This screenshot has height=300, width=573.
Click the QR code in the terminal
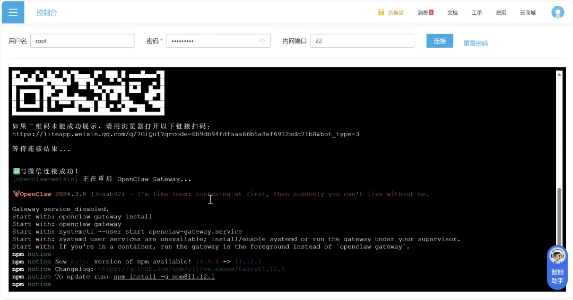(88, 93)
